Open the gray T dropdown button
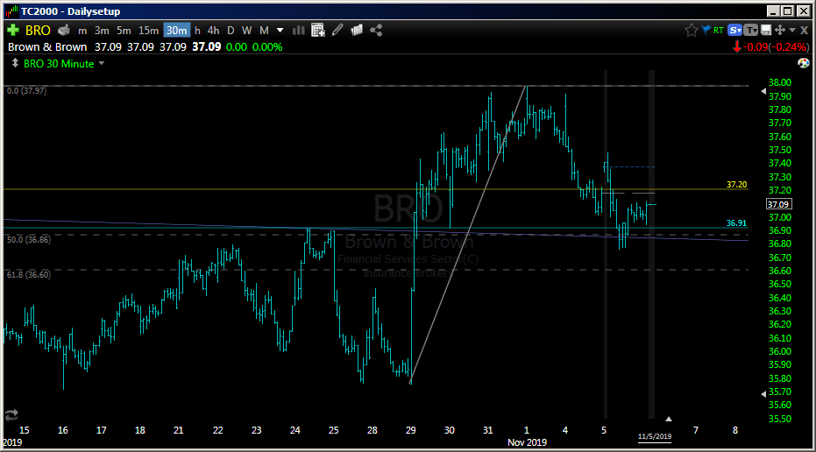The image size is (816, 452). point(751,30)
